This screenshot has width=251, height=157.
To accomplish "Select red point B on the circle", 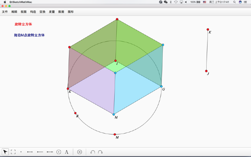I will [75, 113].
